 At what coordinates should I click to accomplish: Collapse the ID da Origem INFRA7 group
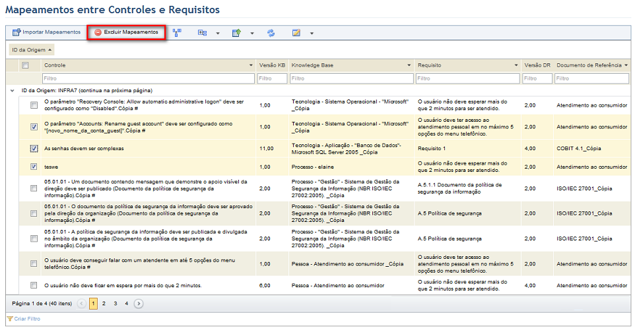[x=12, y=90]
